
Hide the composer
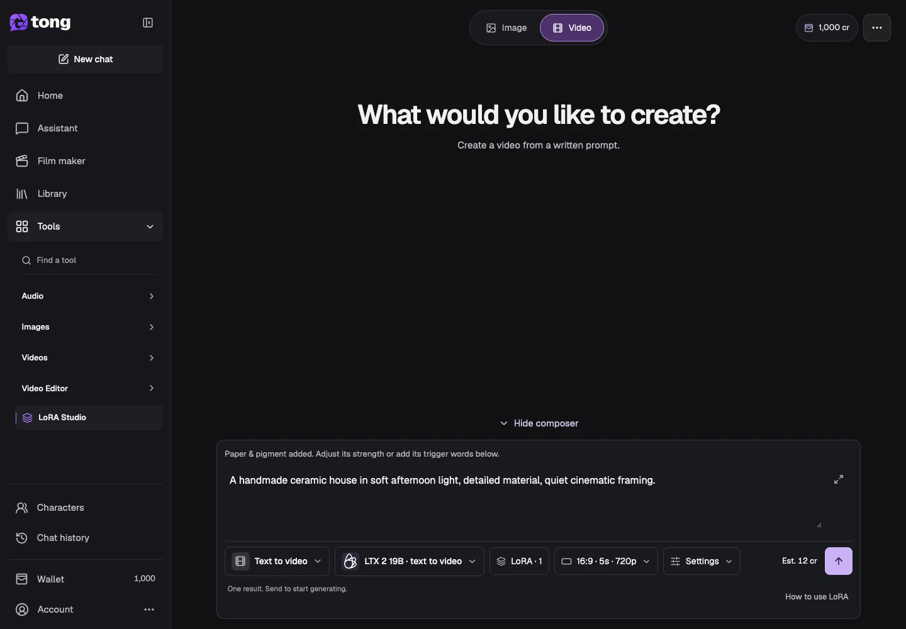click(x=539, y=423)
